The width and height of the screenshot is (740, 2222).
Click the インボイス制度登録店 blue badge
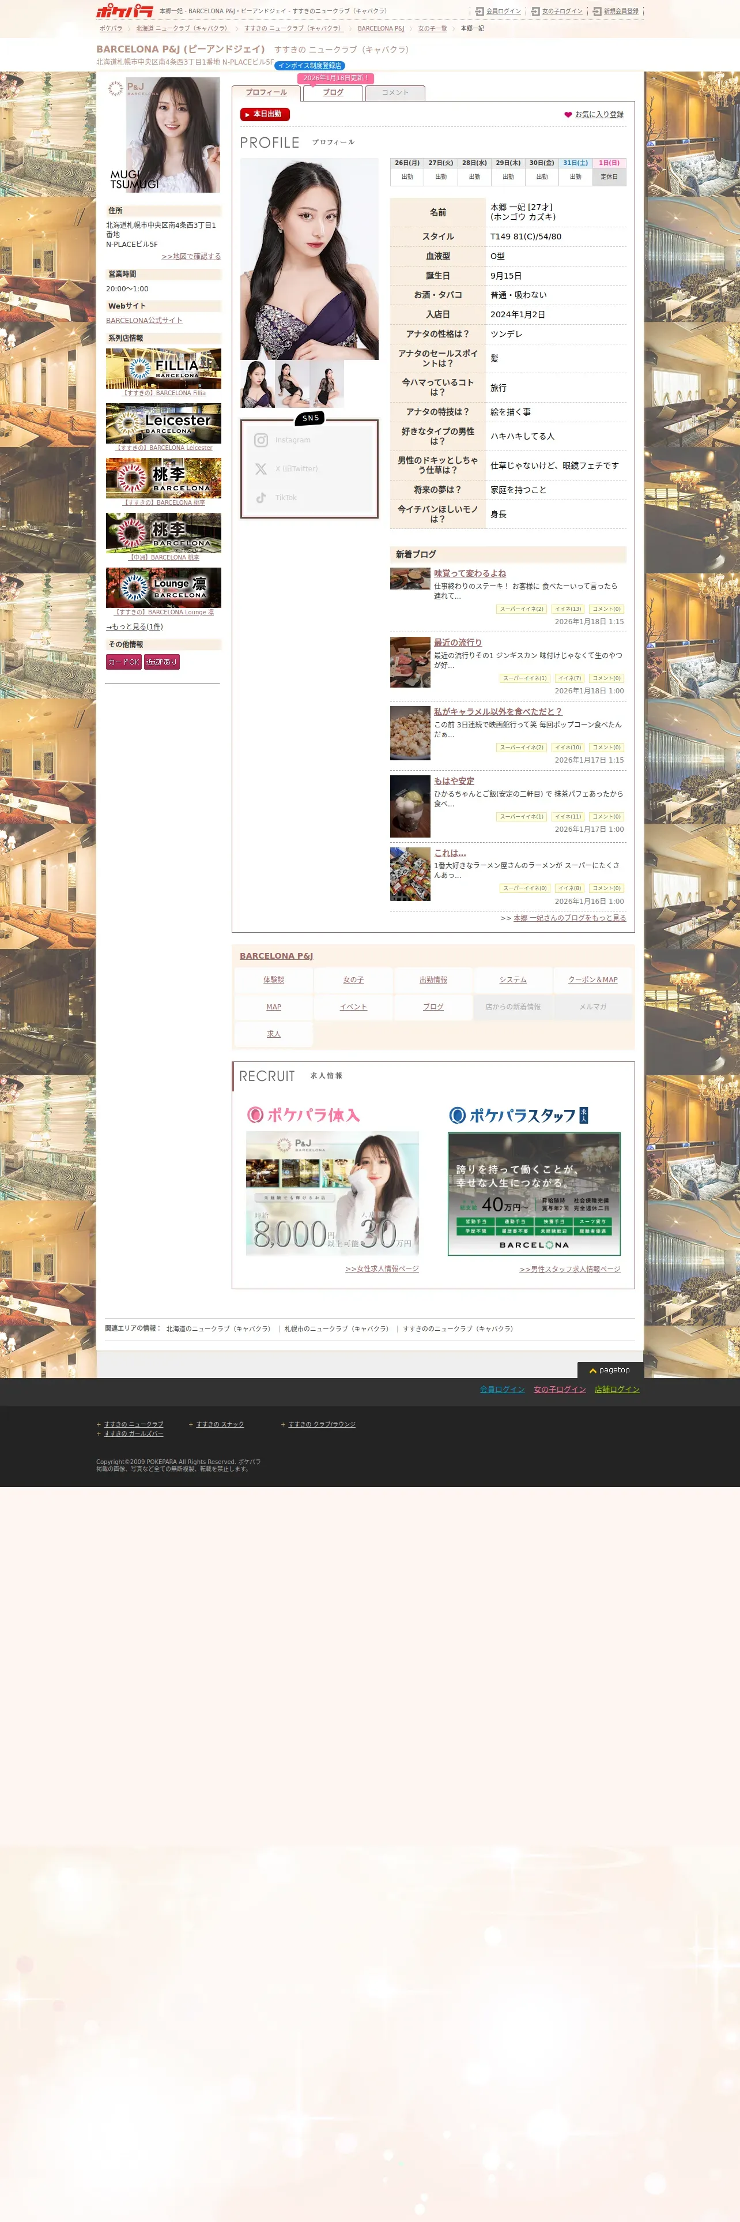(309, 66)
